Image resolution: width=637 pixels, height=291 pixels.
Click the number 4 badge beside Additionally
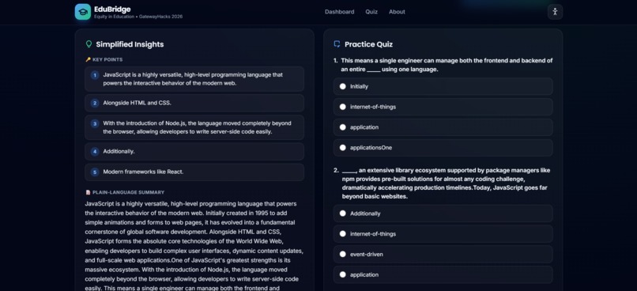(x=95, y=152)
